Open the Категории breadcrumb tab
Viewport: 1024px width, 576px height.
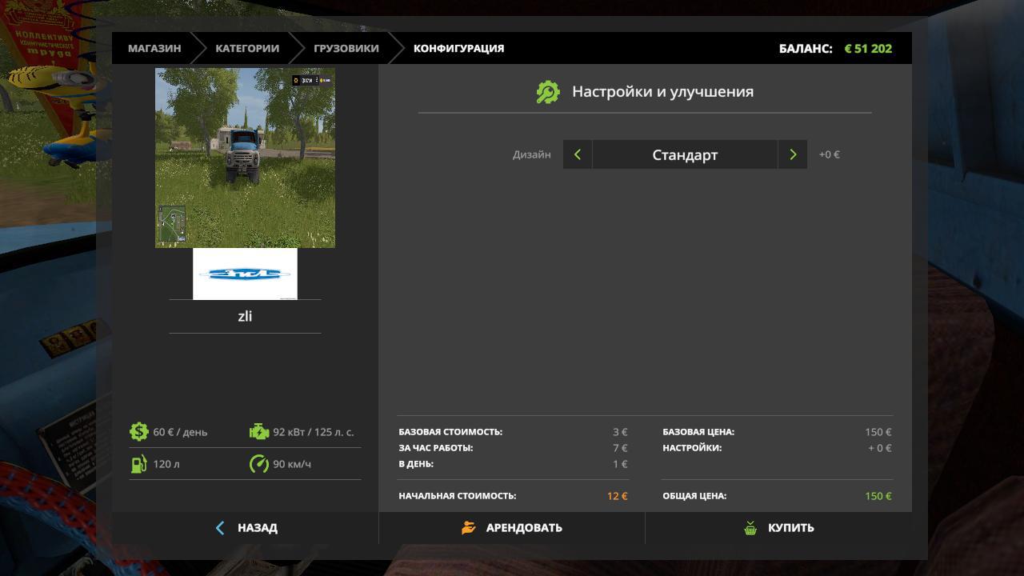pyautogui.click(x=247, y=48)
